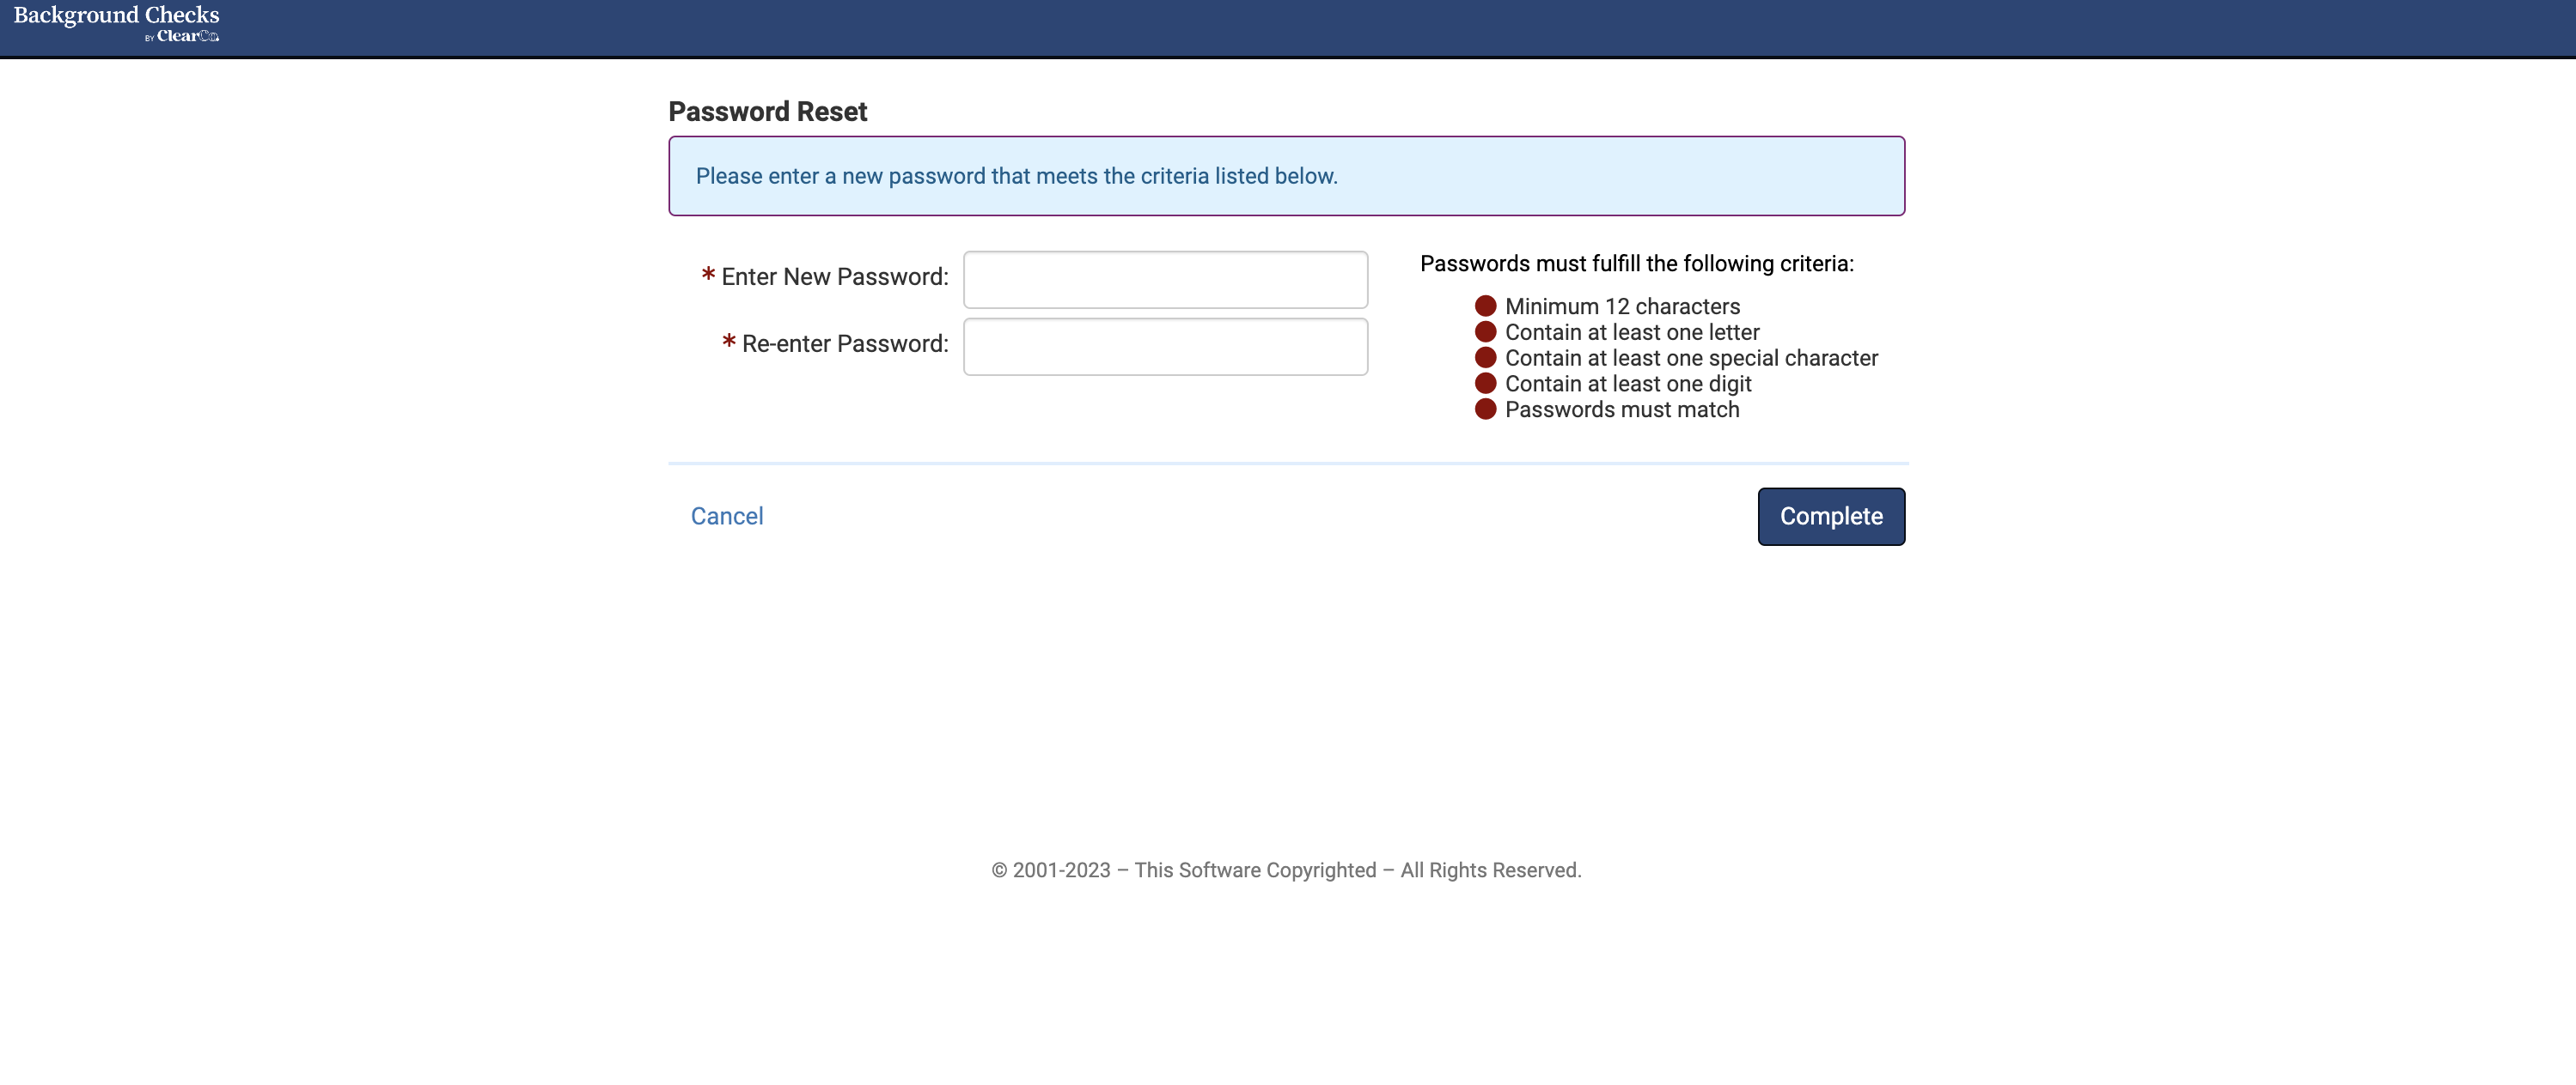Click the red indicator beside one special character
Image resolution: width=2576 pixels, height=1085 pixels.
point(1485,358)
